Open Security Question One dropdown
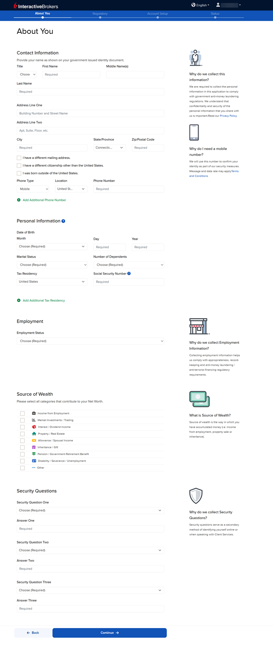Viewport: 273px width, 645px height. point(90,510)
